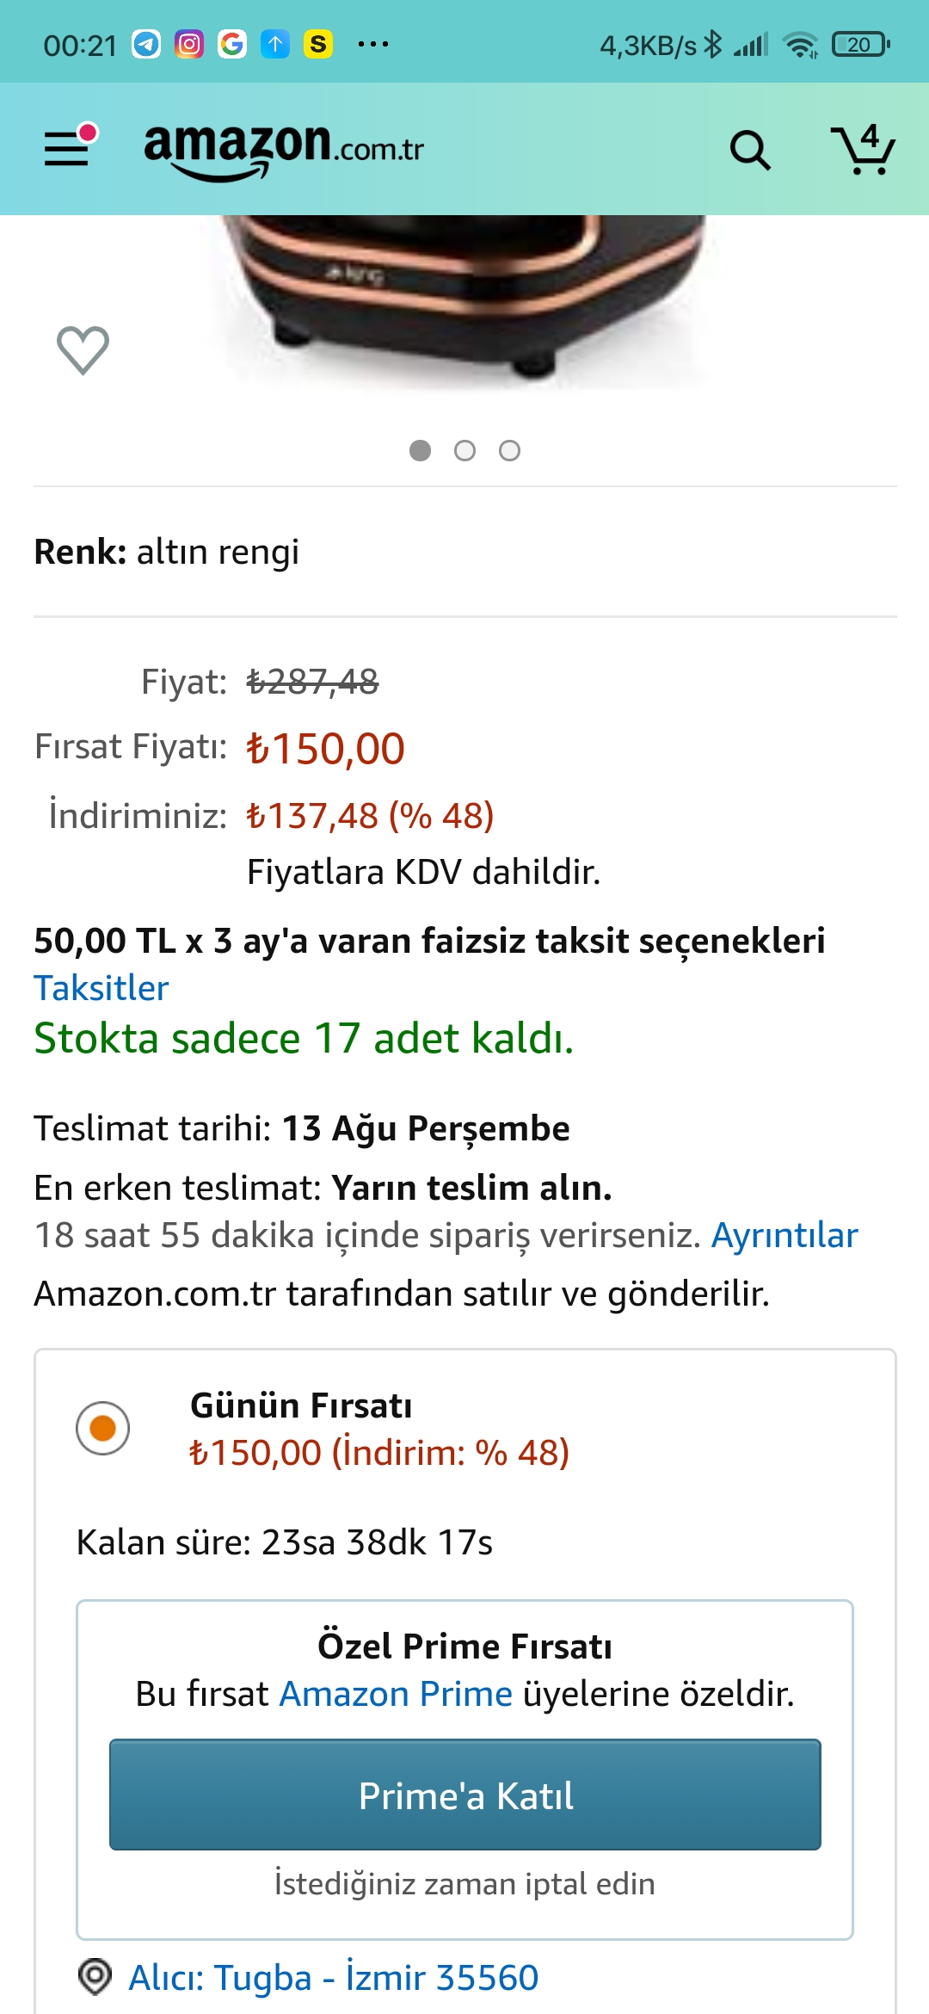929x2014 pixels.
Task: Open the Taksitler installment link
Action: pos(102,988)
